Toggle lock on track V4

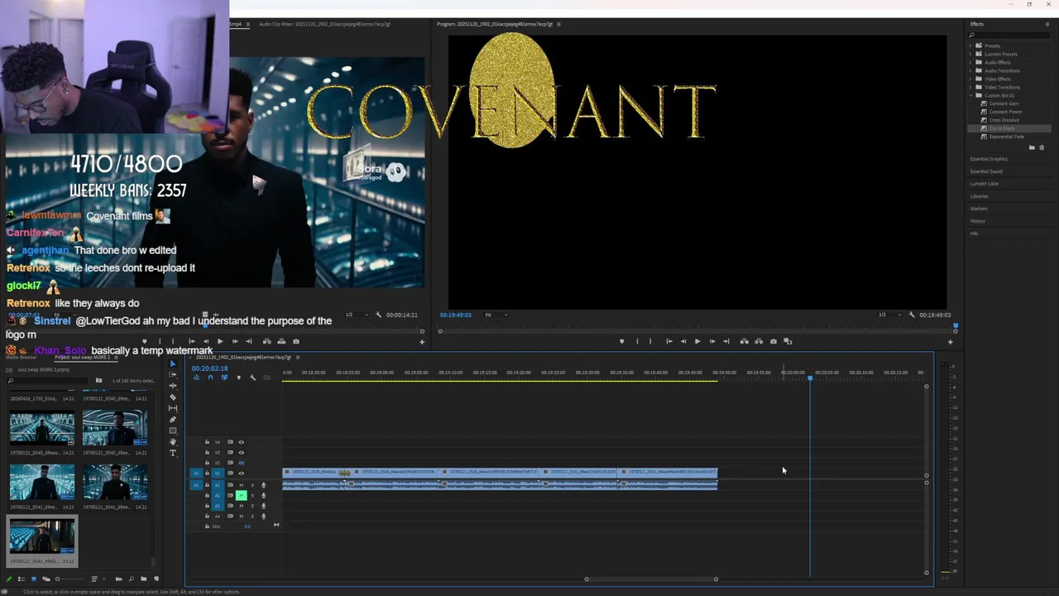coord(207,442)
